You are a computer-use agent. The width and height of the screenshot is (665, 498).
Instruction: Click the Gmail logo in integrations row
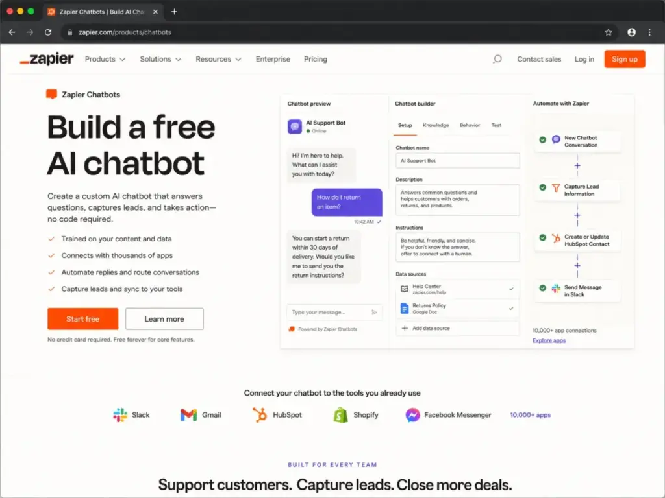pyautogui.click(x=189, y=415)
